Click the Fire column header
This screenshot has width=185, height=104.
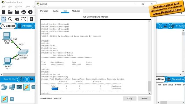click(x=160, y=85)
